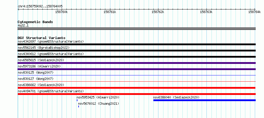This screenshot has width=264, height=118.
Task: Click the nsv5953425 Almarri2020 label
Action: [98, 97]
